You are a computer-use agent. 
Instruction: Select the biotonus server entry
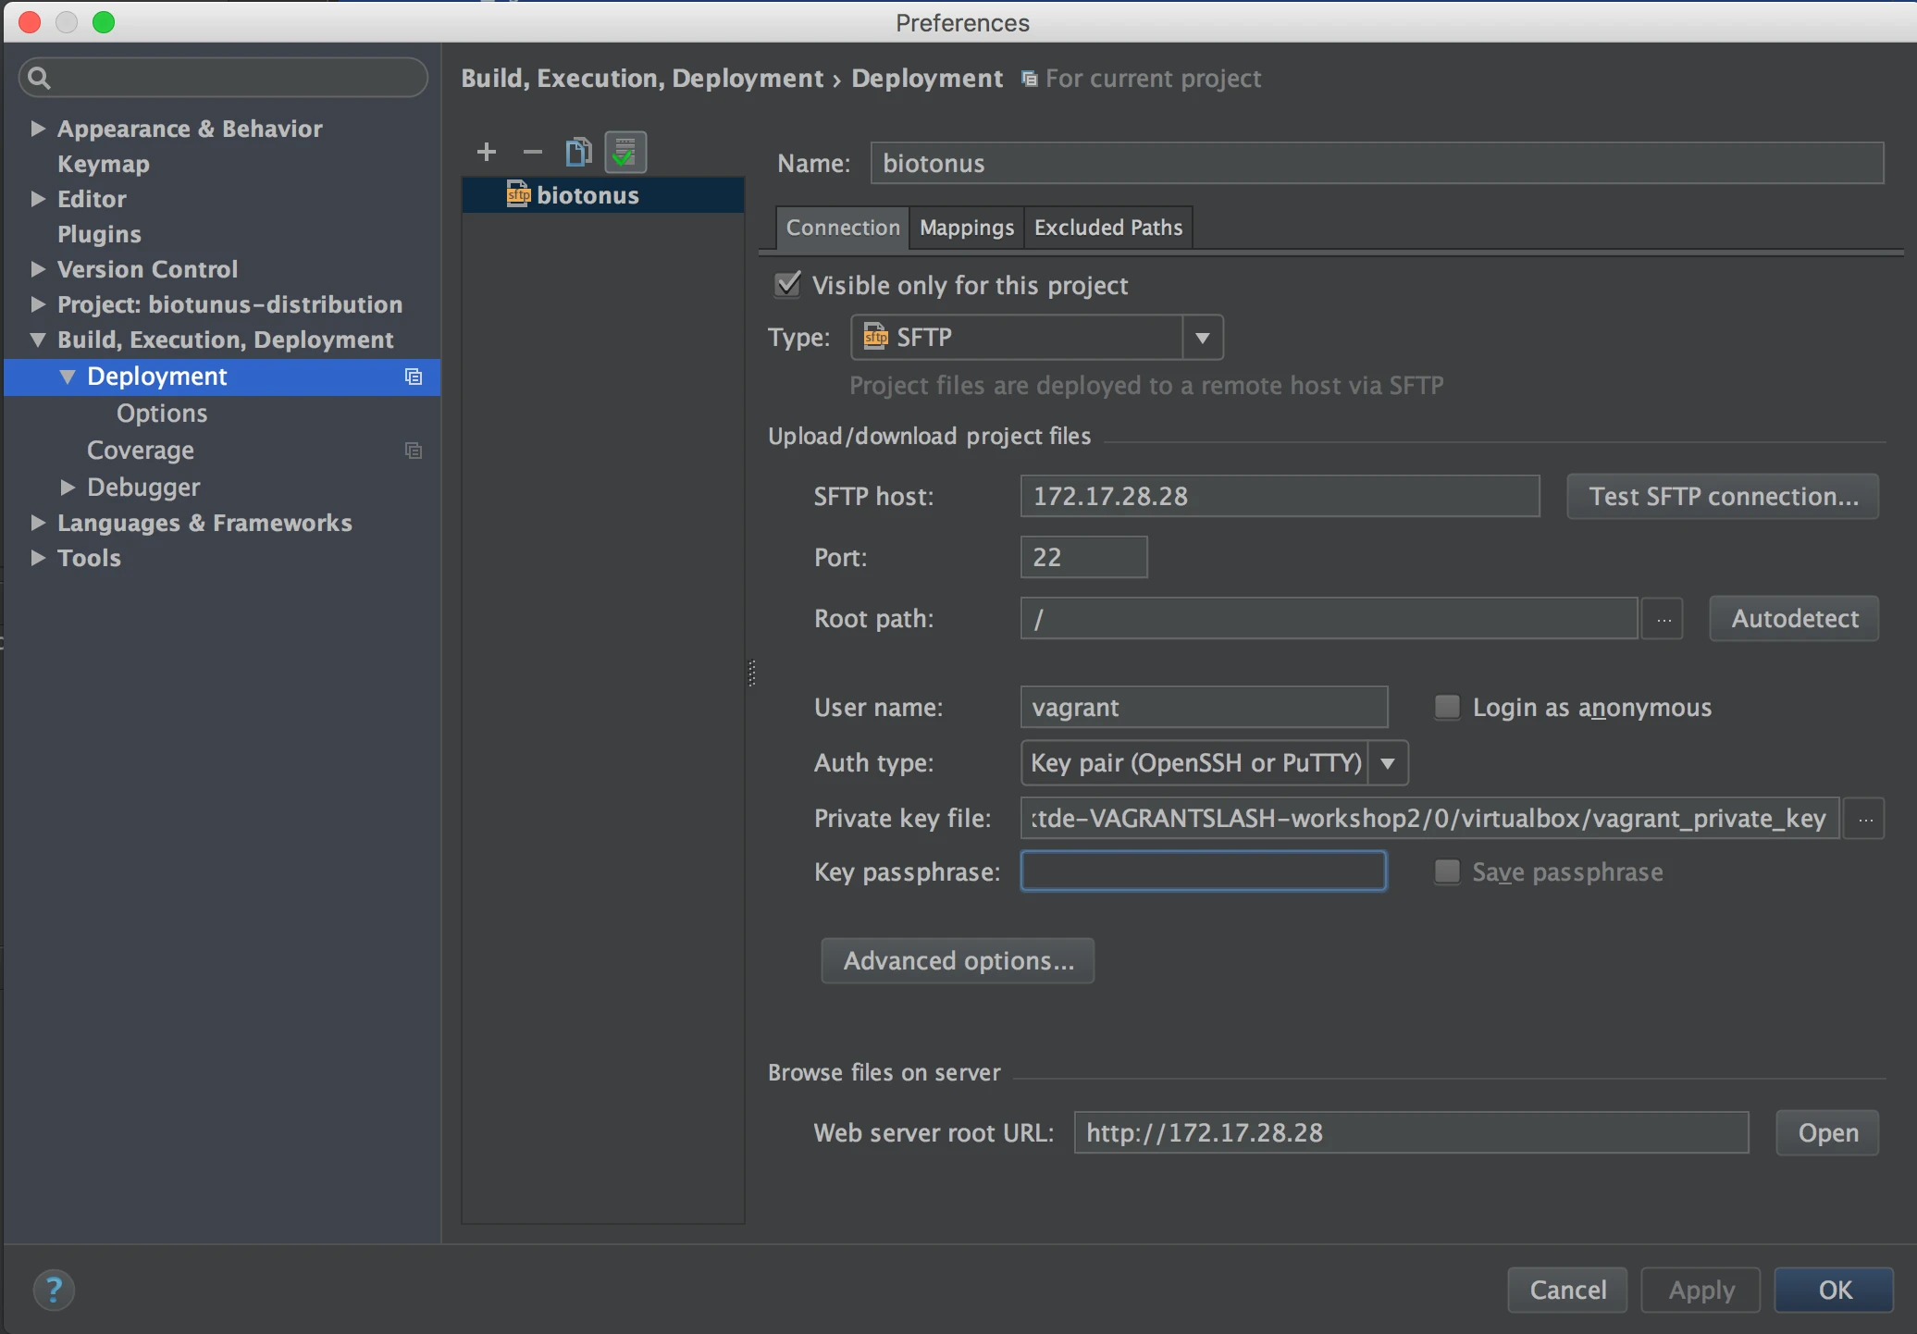pyautogui.click(x=603, y=195)
